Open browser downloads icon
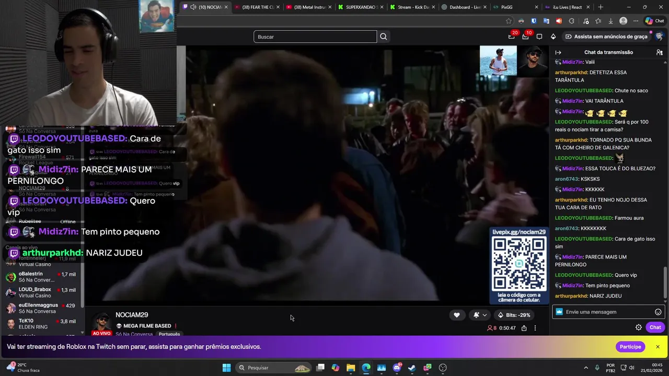The height and width of the screenshot is (376, 669). (x=611, y=21)
